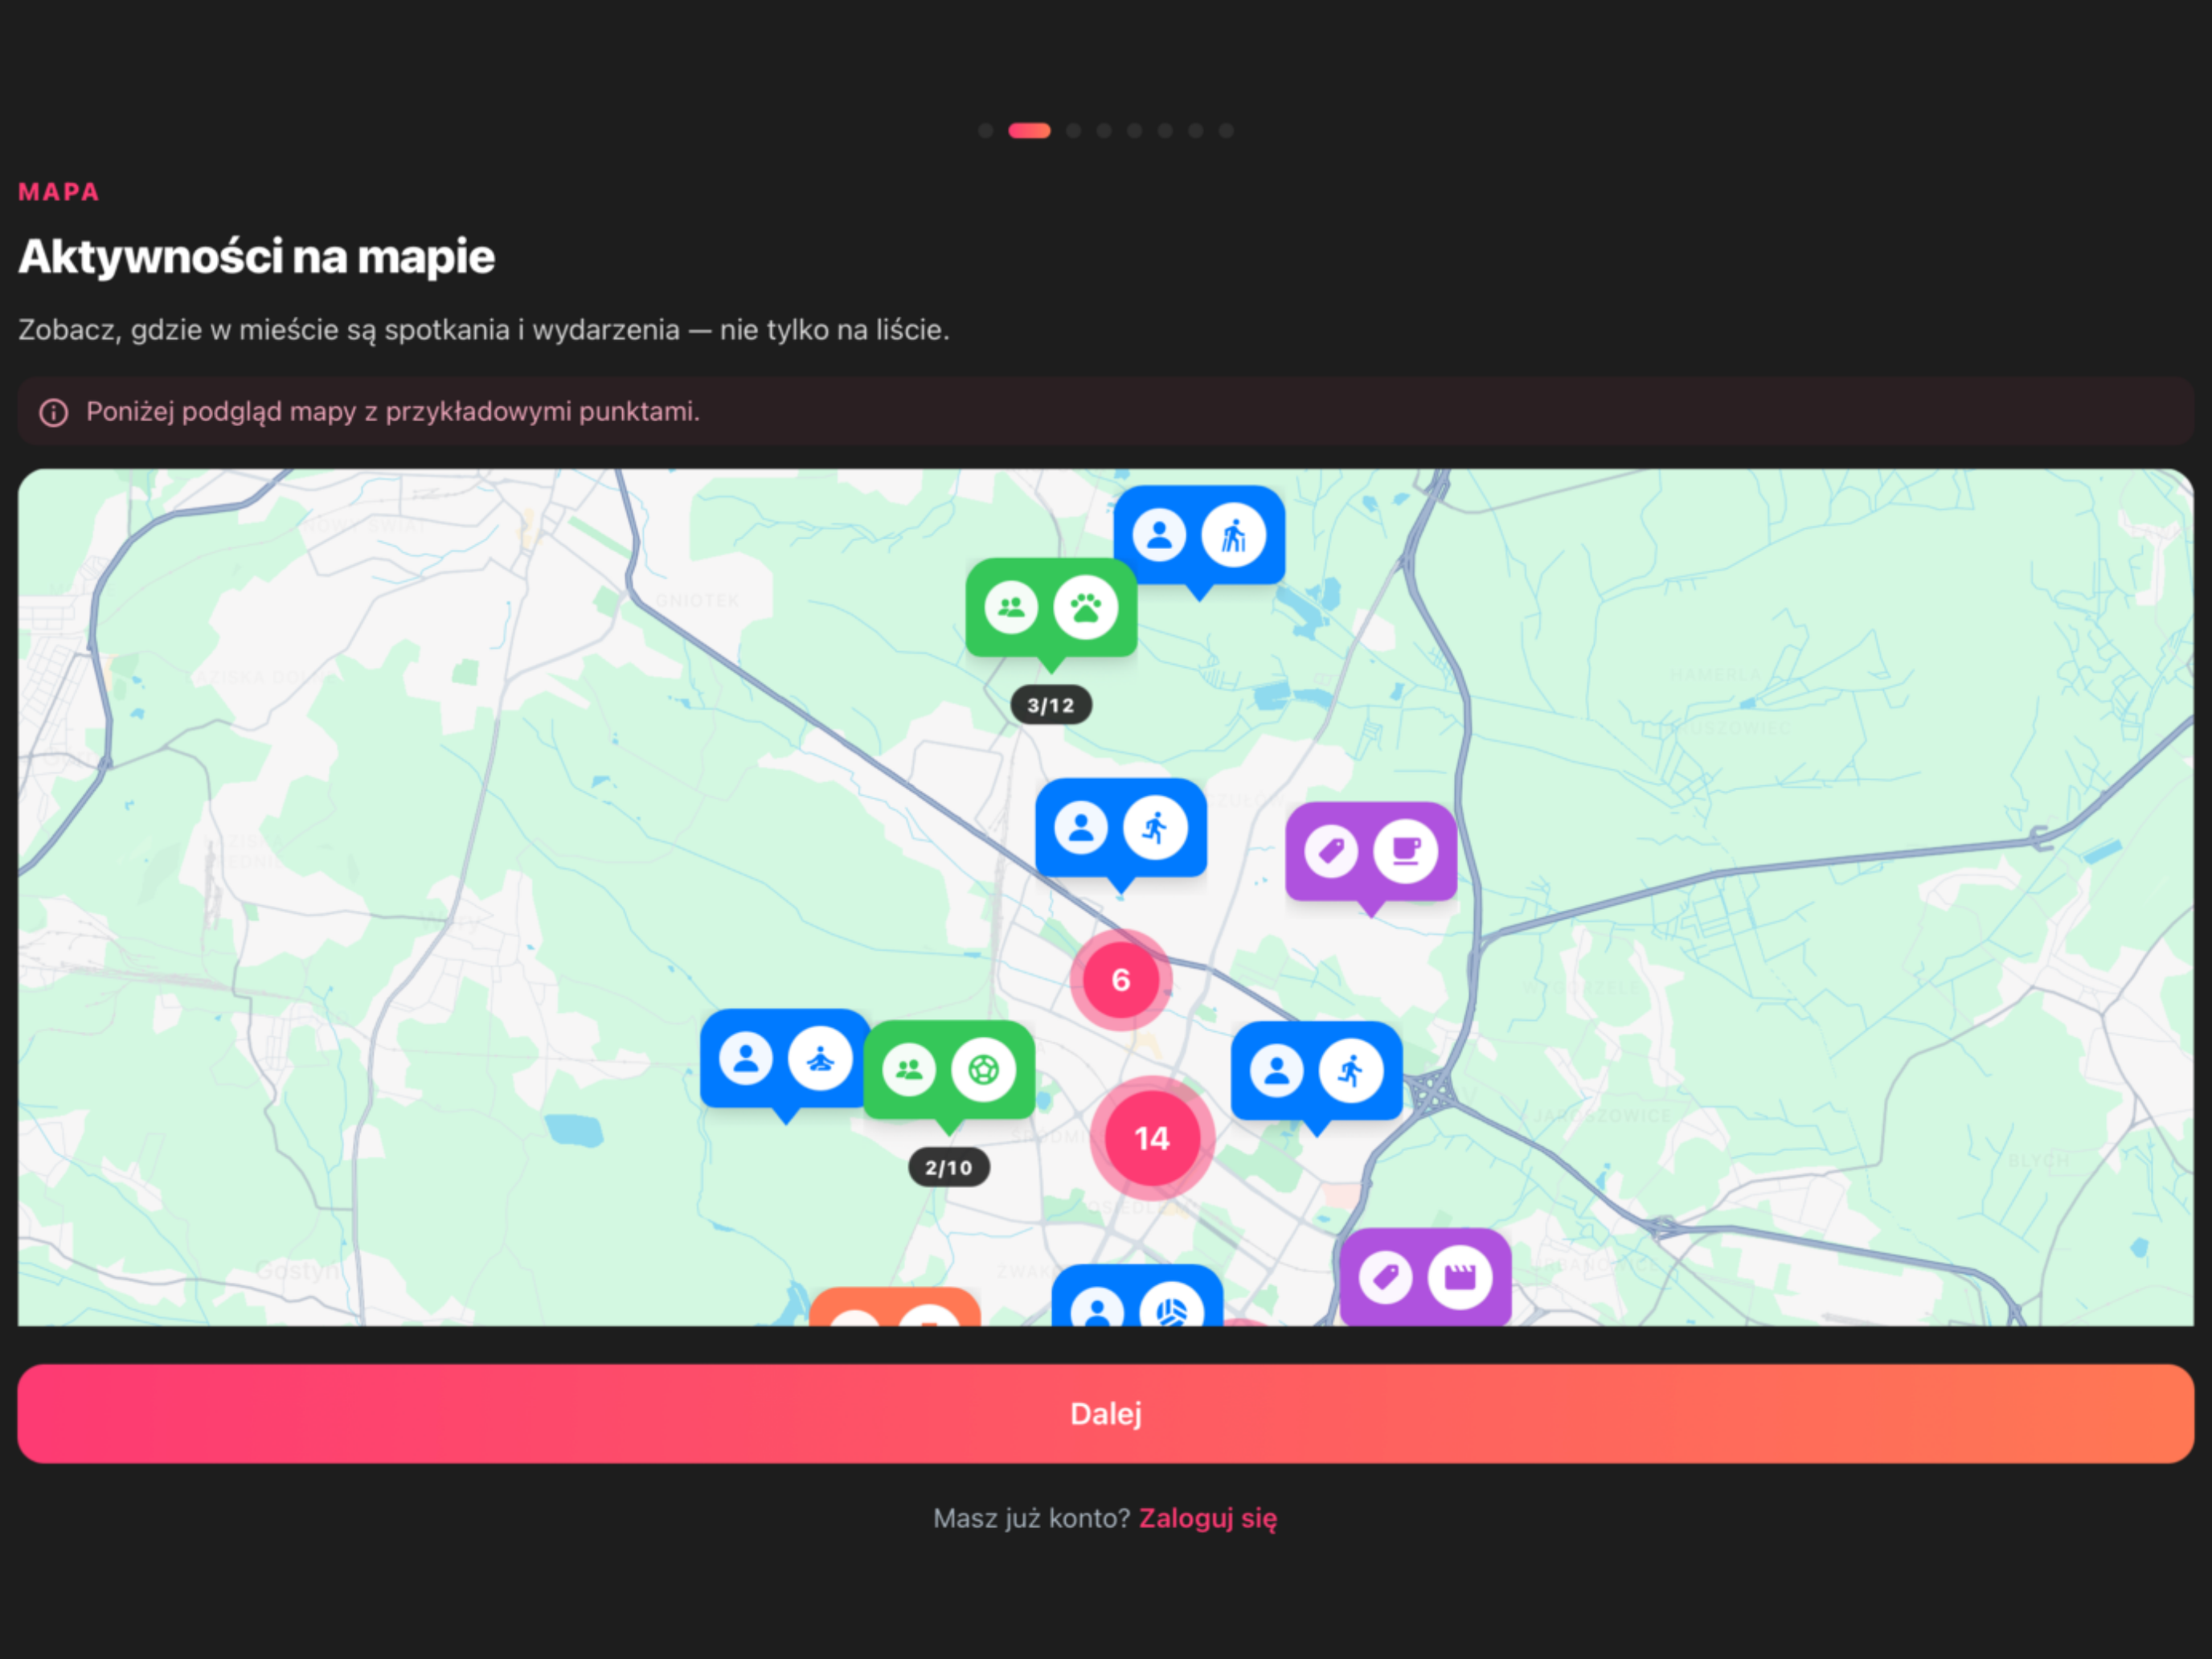The width and height of the screenshot is (2212, 1659).
Task: Tap the Dalej button
Action: (x=1106, y=1413)
